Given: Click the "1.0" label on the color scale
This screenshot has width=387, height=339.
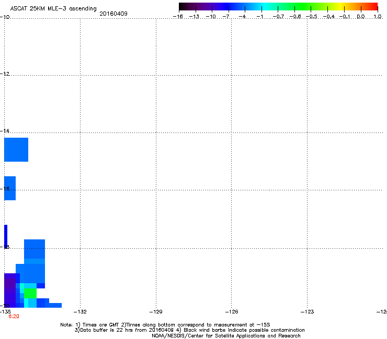Looking at the screenshot, I should pyautogui.click(x=378, y=17).
